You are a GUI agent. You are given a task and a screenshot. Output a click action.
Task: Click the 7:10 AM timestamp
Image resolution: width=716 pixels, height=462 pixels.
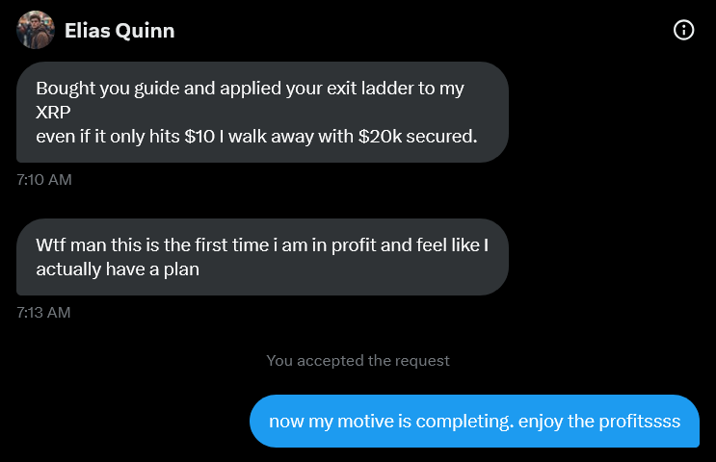[44, 179]
